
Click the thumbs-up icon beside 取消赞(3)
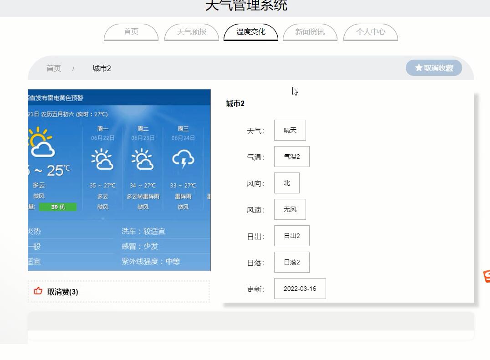click(x=38, y=291)
